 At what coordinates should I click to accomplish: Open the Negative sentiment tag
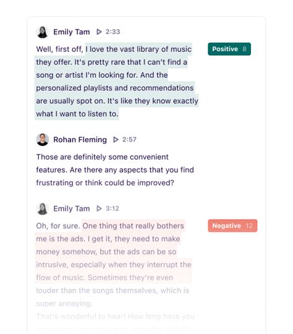pos(232,226)
